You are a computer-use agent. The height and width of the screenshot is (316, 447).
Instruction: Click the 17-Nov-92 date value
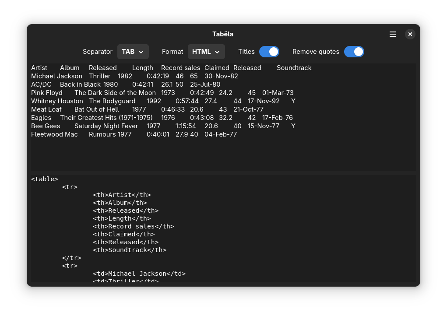point(264,101)
